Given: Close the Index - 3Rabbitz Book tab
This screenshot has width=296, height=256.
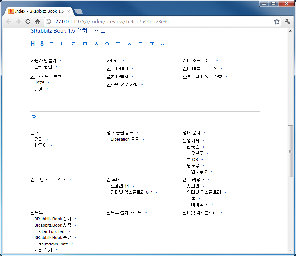Looking at the screenshot, I should click(69, 11).
